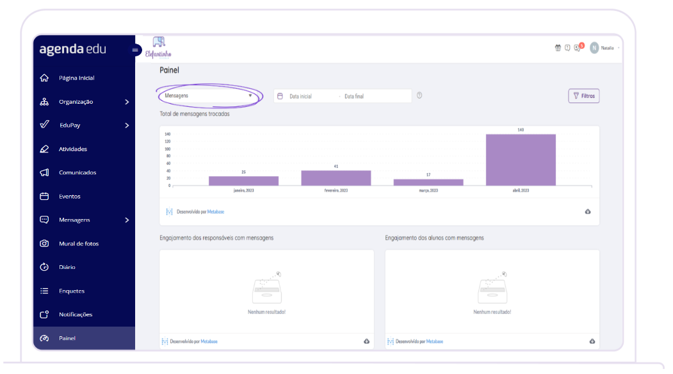This screenshot has width=673, height=374.
Task: Download the alunos engagement chart
Action: (x=592, y=341)
